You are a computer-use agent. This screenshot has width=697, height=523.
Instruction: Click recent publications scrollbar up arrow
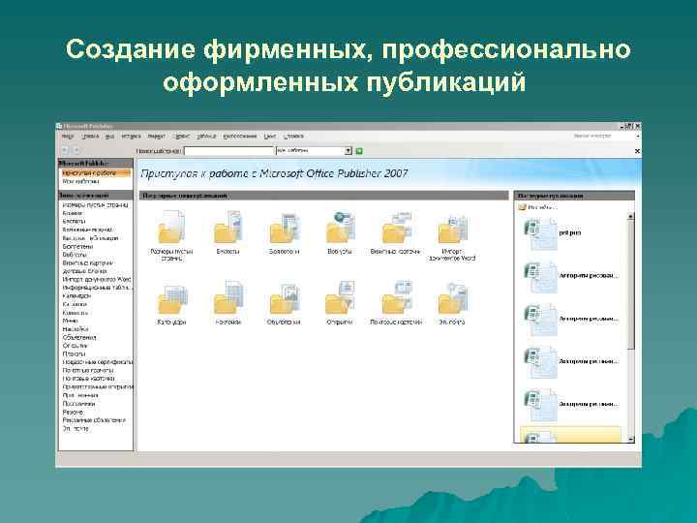pos(631,217)
